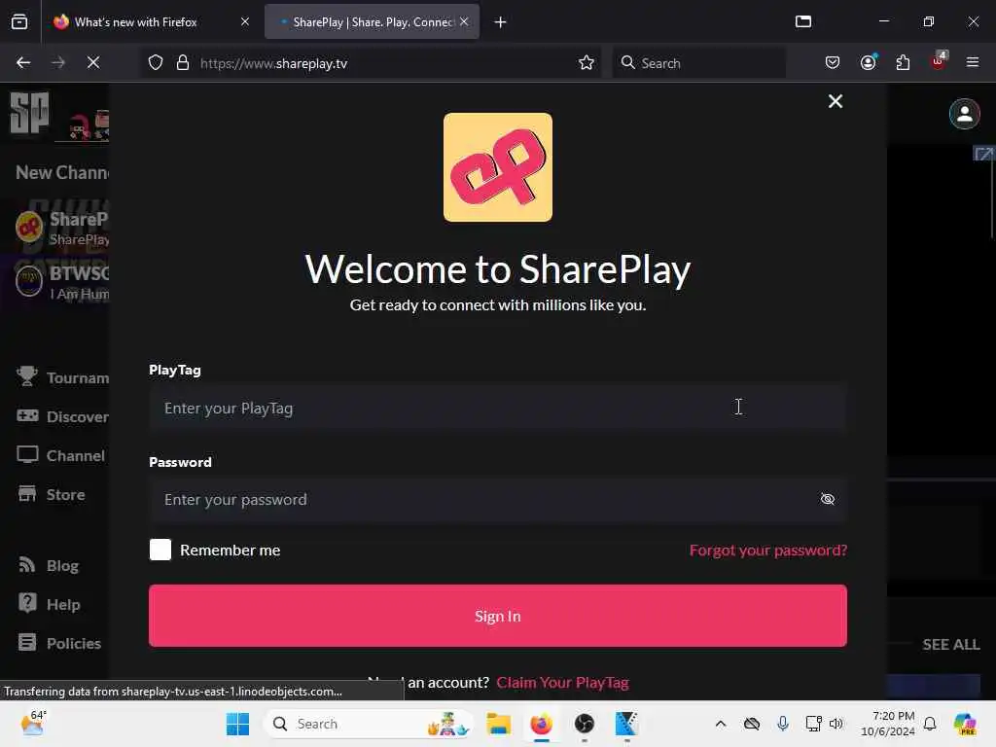
Task: Open Forgot your password link
Action: pyautogui.click(x=768, y=551)
